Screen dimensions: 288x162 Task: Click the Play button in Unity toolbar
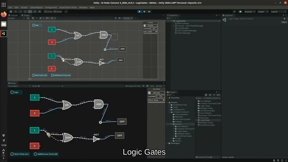139,12
